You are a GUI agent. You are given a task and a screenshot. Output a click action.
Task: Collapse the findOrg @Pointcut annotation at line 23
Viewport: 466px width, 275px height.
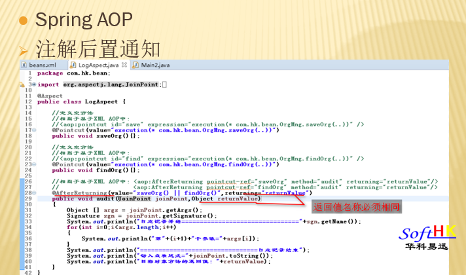click(34, 164)
